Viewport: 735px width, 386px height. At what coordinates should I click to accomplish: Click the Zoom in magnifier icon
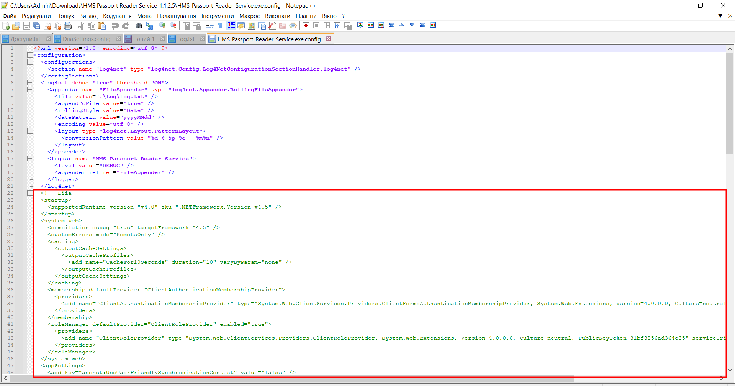tap(163, 26)
